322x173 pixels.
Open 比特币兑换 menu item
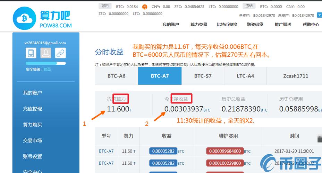pos(227,25)
